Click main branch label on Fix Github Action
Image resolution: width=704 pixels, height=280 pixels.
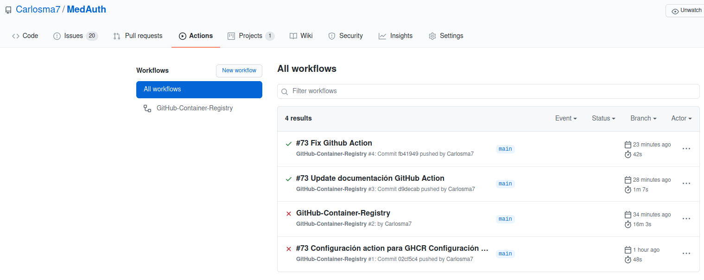505,149
